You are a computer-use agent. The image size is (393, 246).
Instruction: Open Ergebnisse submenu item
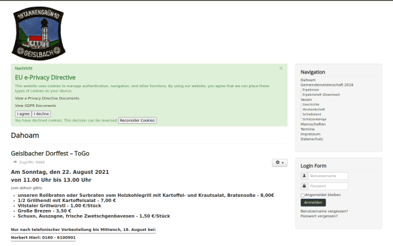(310, 90)
